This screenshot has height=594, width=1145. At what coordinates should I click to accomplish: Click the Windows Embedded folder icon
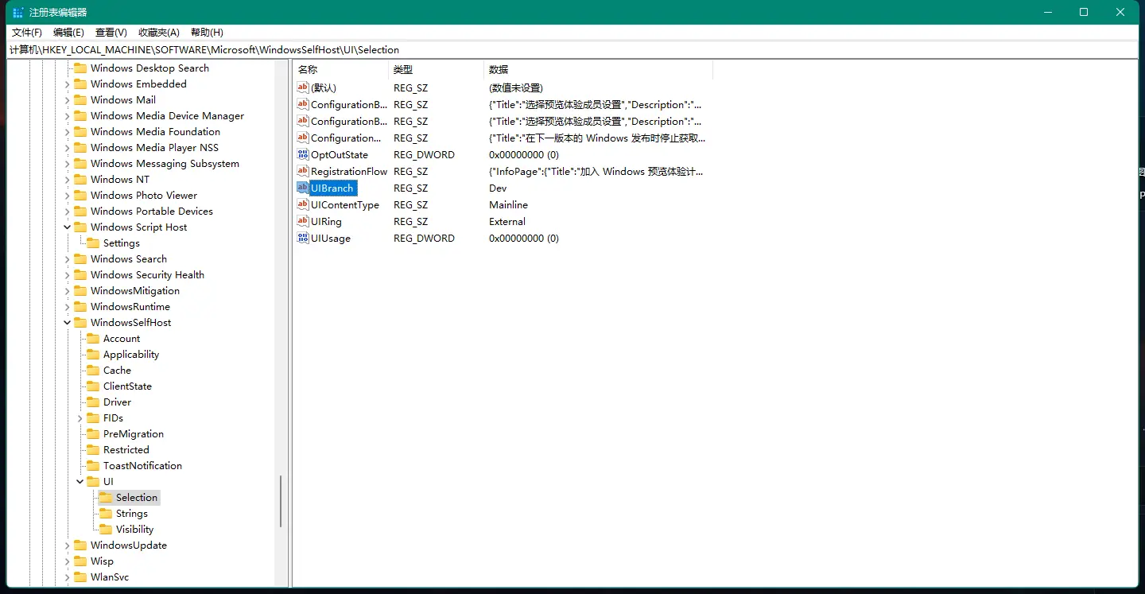[x=80, y=84]
